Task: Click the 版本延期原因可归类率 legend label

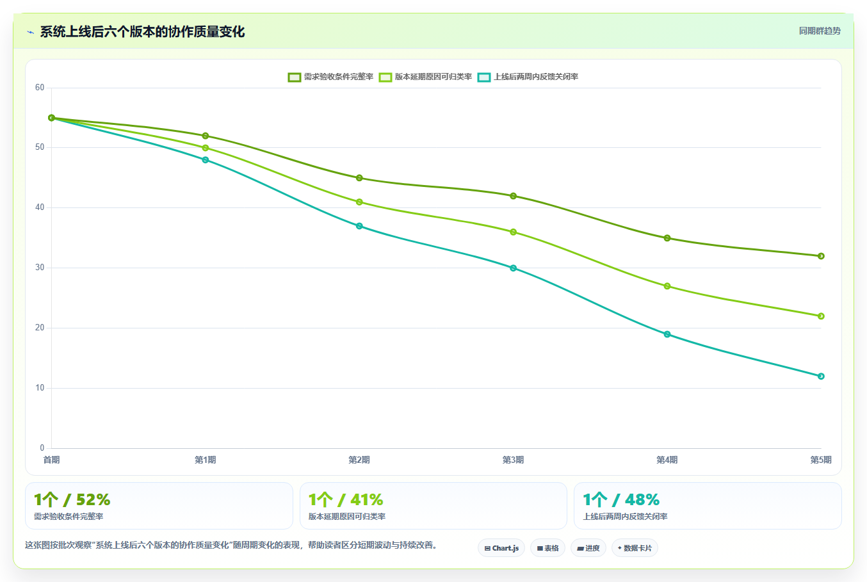Action: [434, 77]
